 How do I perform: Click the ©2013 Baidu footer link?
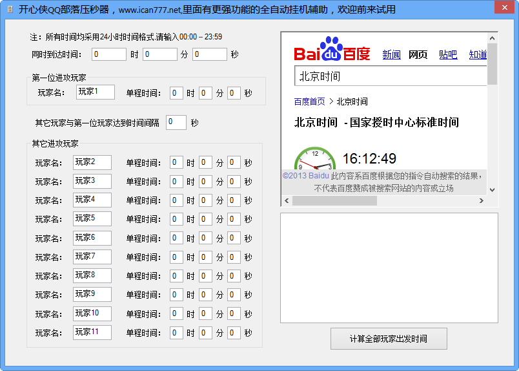(x=305, y=176)
